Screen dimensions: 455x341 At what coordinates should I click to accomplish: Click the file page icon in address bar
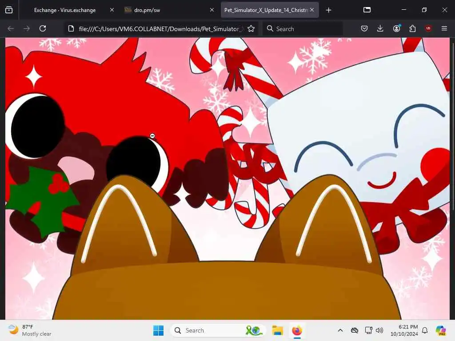point(71,28)
